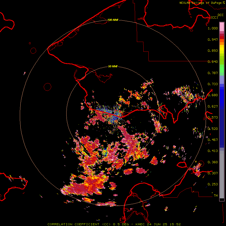Image resolution: width=226 pixels, height=226 pixels.
Task: Click the 0.413 legend value
Action: click(x=213, y=151)
